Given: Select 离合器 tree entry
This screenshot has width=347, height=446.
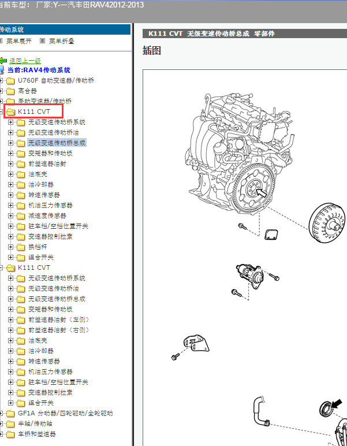Looking at the screenshot, I should pos(28,91).
